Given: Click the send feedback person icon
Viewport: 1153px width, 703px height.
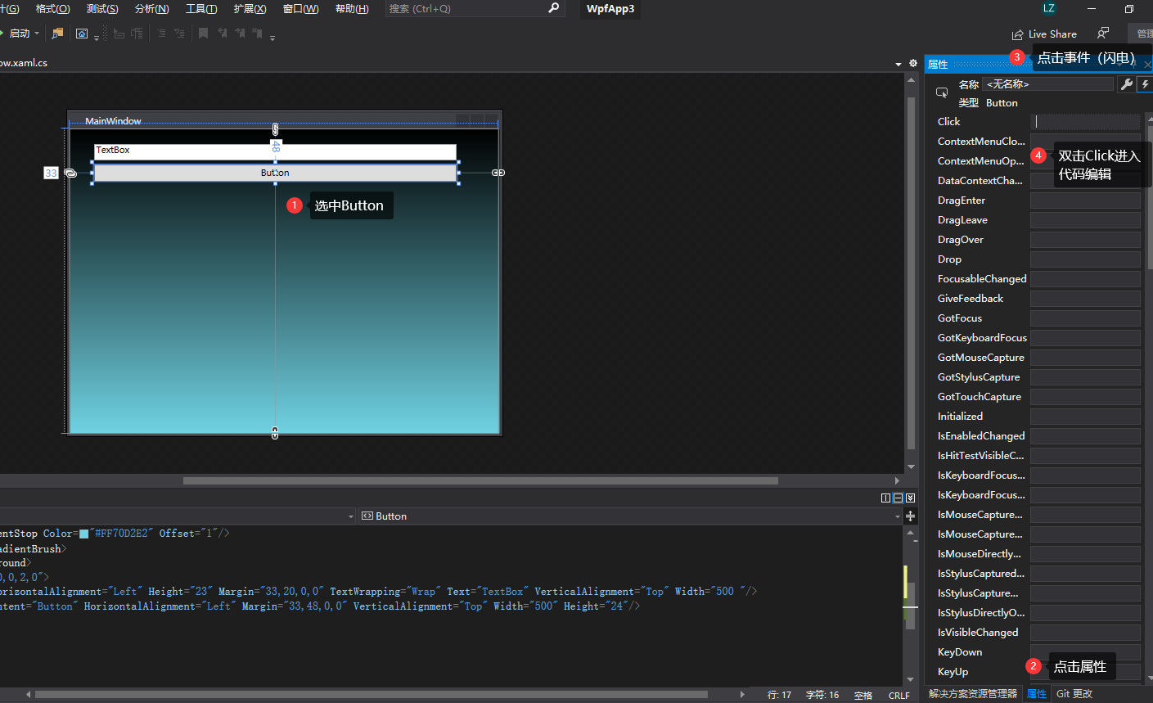Looking at the screenshot, I should (1103, 34).
